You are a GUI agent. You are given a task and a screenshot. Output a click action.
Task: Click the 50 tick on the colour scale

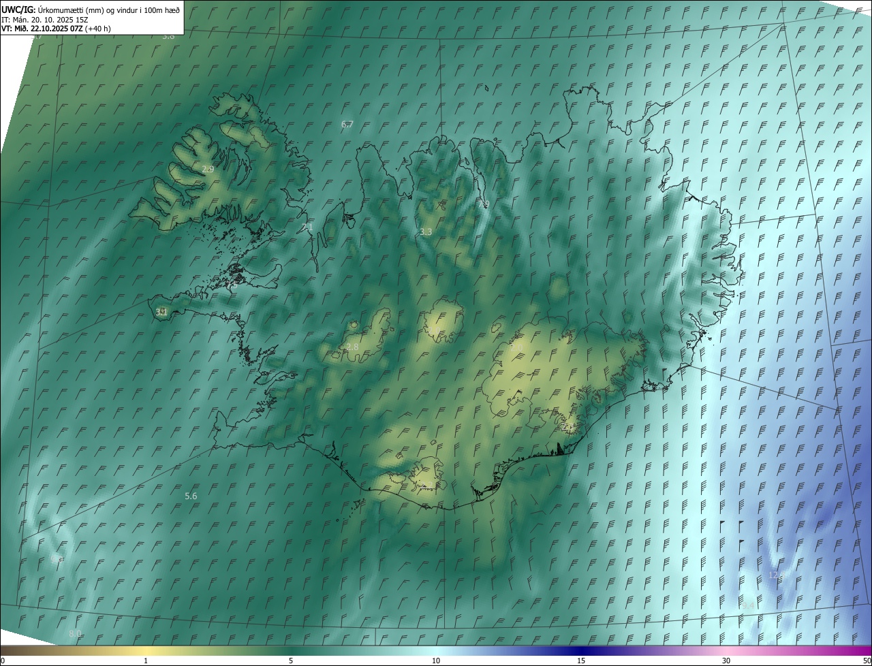click(x=867, y=661)
